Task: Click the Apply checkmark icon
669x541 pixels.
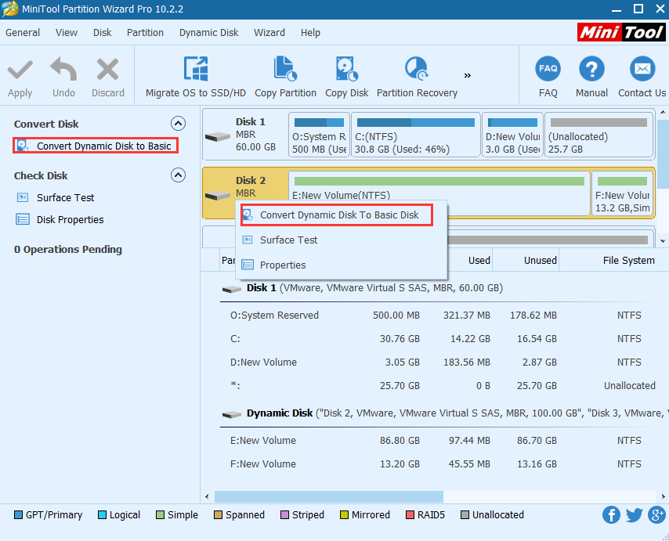Action: tap(20, 70)
